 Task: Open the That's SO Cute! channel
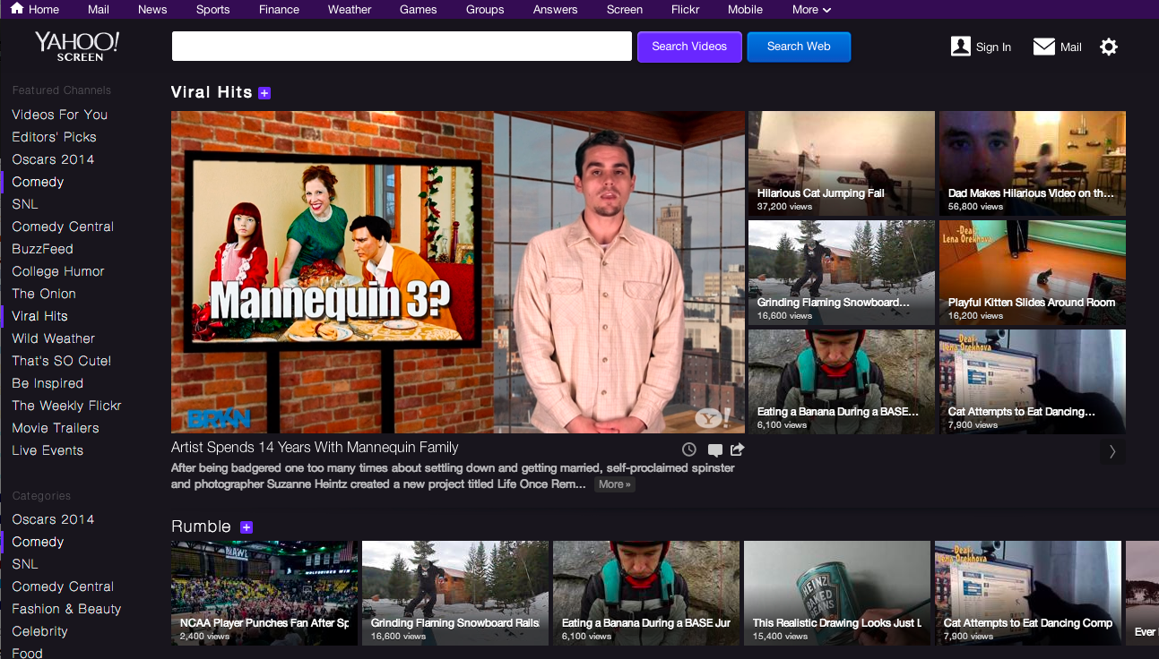62,361
